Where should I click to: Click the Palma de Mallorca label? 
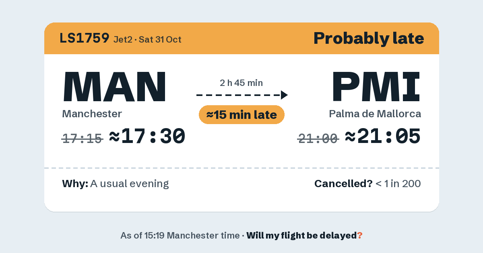(x=375, y=114)
